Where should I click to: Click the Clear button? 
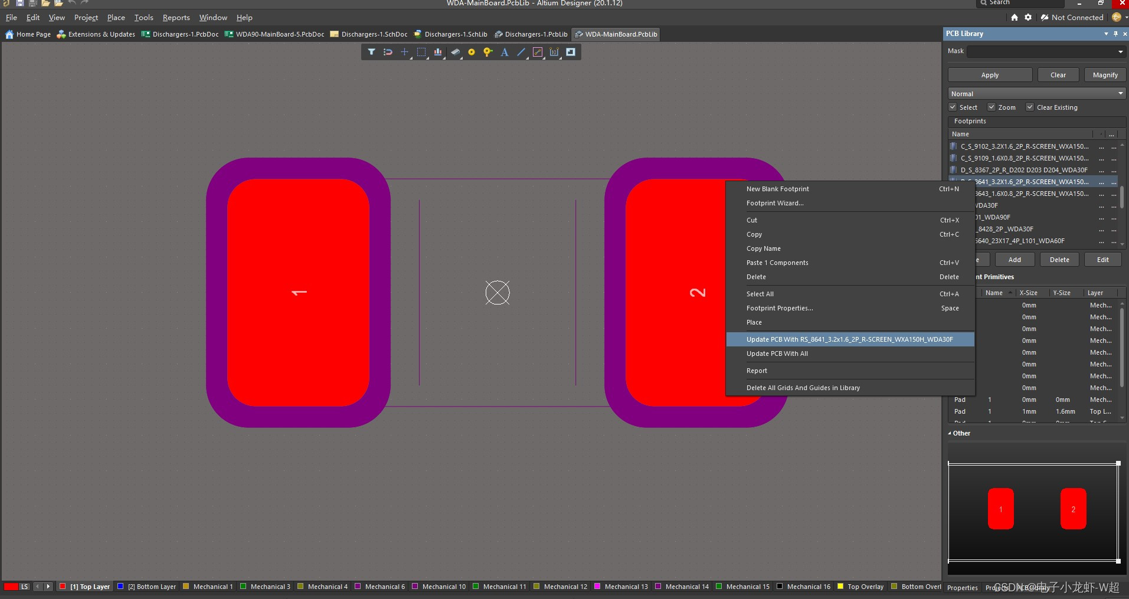[1058, 75]
